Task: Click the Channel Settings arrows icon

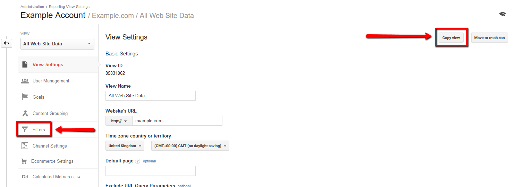Action: [x=25, y=146]
